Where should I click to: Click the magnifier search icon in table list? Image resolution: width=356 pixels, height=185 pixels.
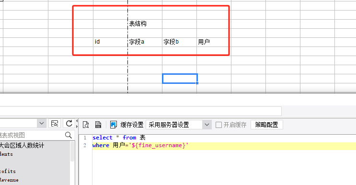click(69, 135)
